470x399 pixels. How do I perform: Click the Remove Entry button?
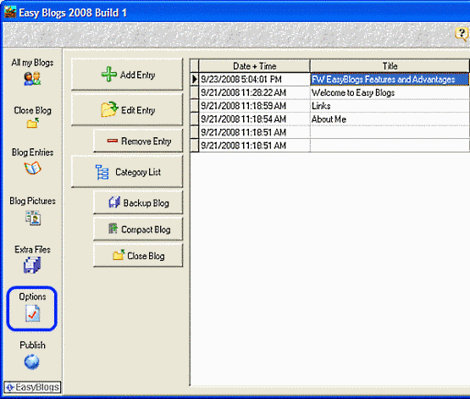pos(138,141)
